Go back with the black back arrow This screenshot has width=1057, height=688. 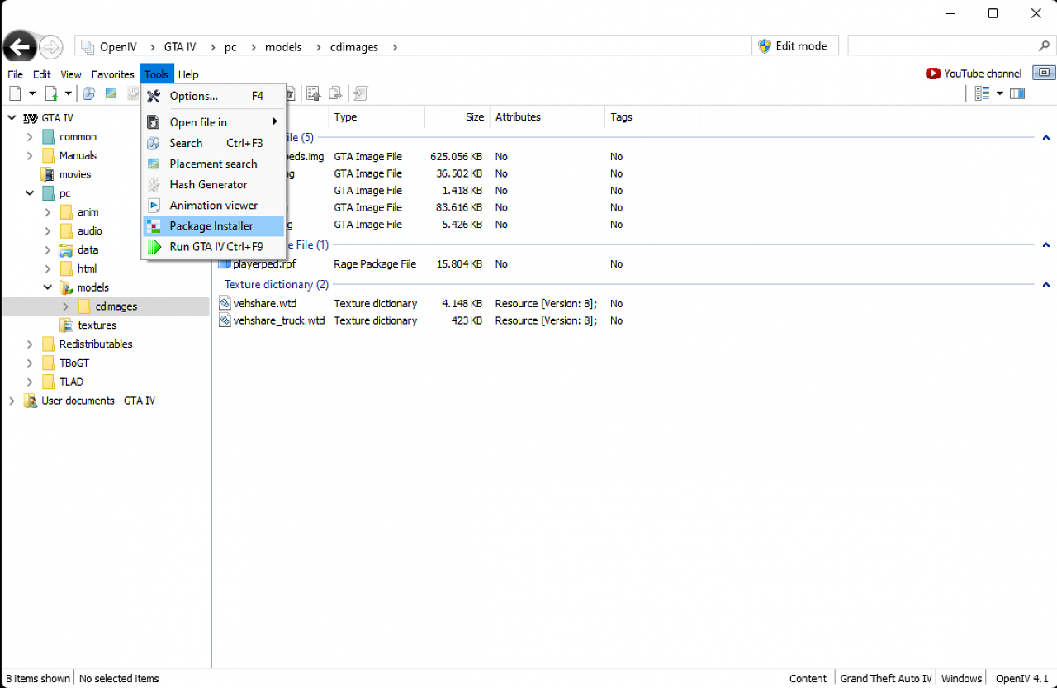coord(19,46)
